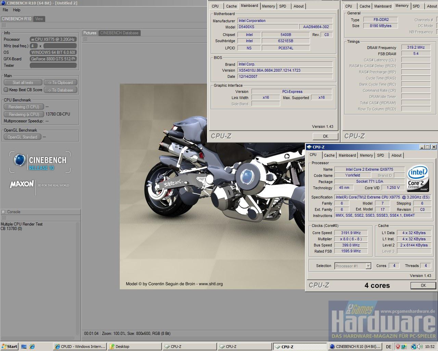Viewport: 438px width, 351px height.
Task: Click the OS info field
Action: tap(53, 52)
